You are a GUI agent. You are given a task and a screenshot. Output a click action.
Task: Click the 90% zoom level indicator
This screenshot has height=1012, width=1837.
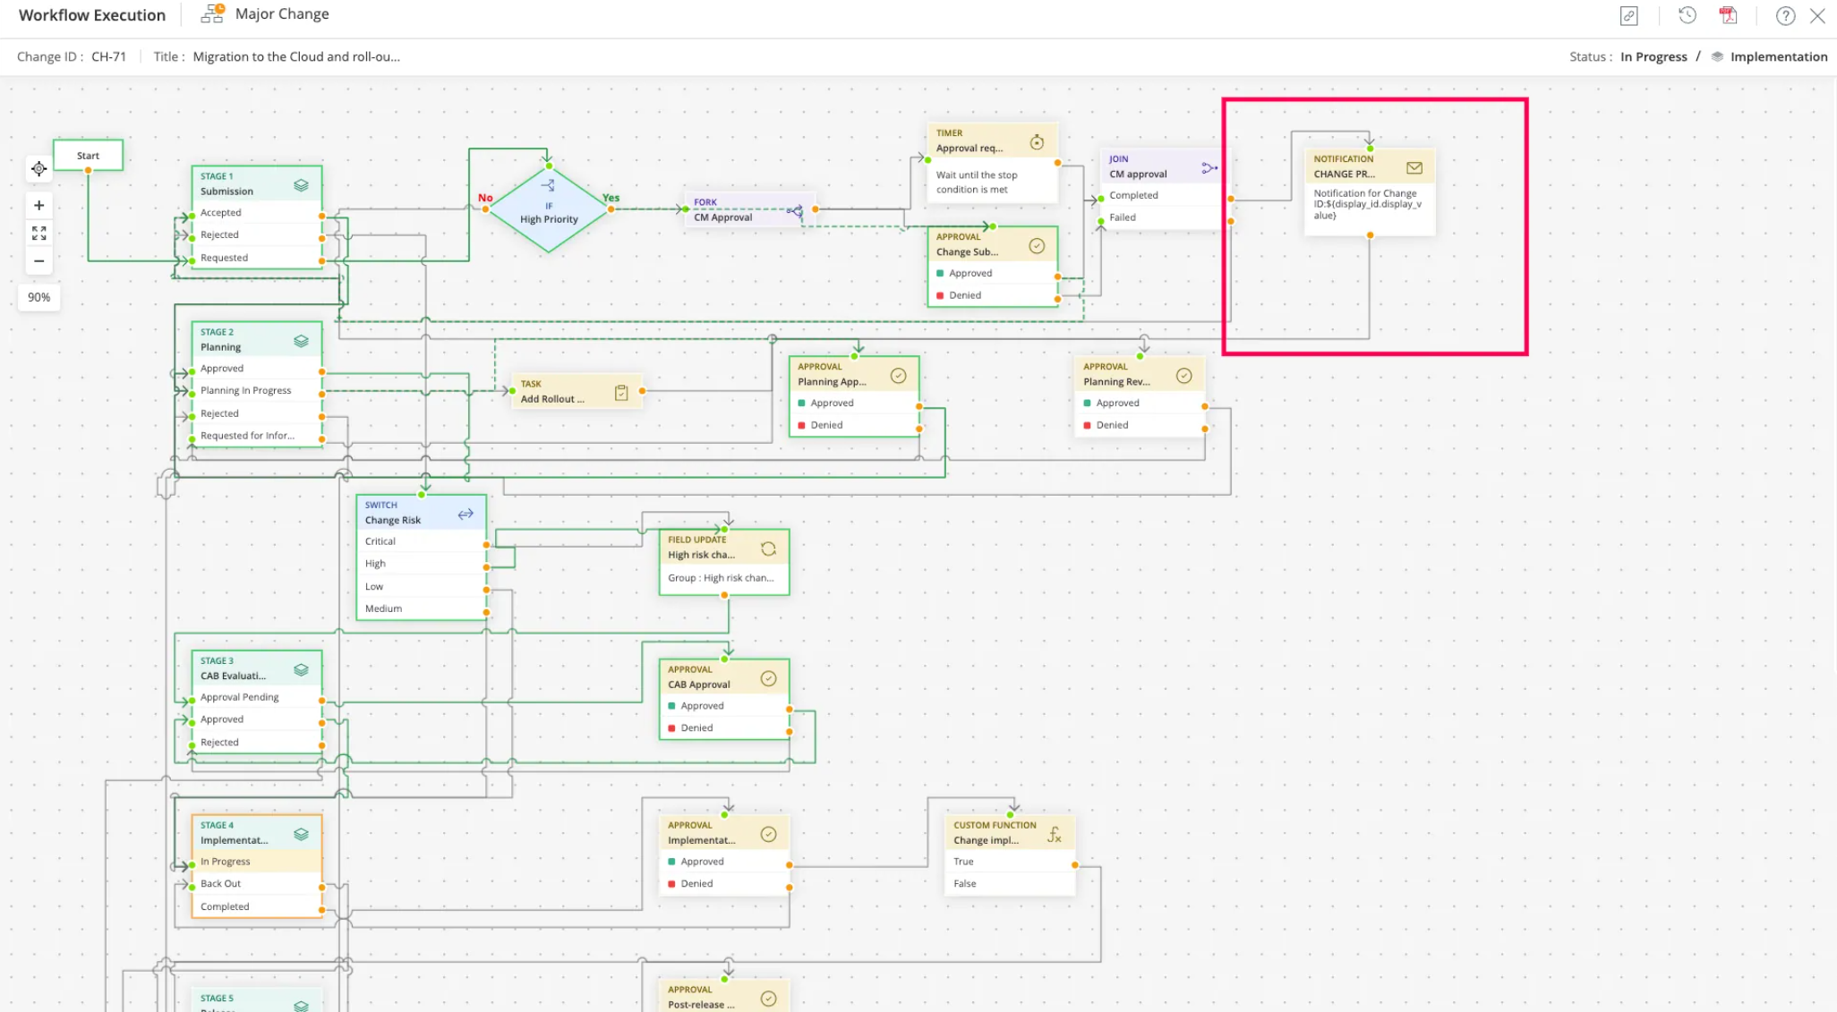(38, 297)
